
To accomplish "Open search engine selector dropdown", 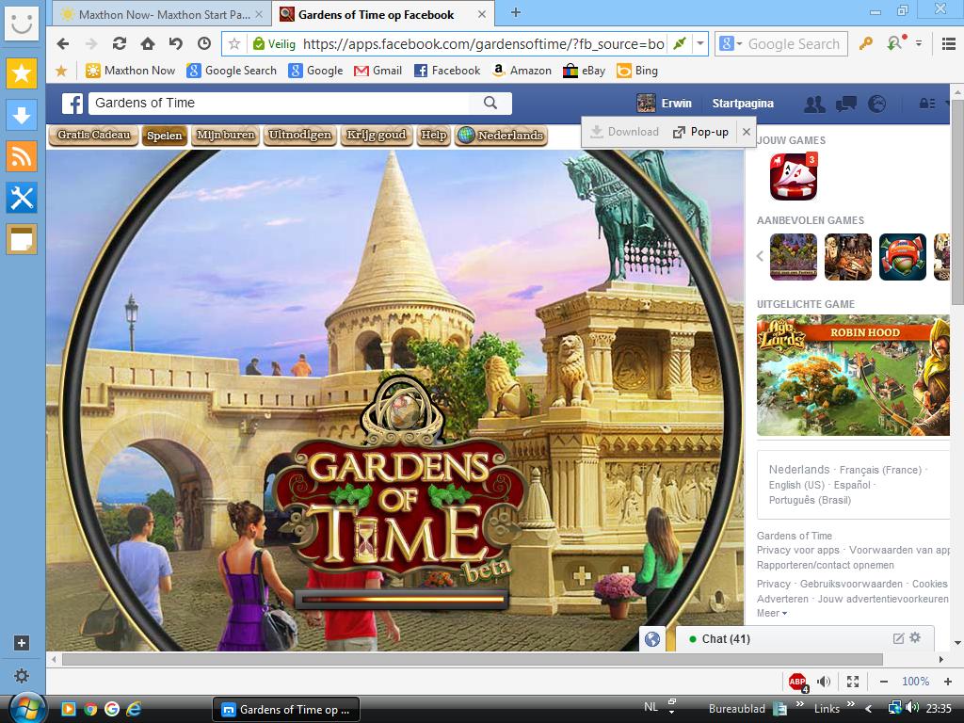I will click(730, 43).
